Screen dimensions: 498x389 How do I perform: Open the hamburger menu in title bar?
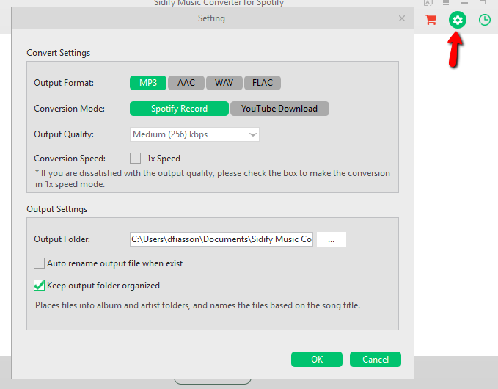[446, 2]
